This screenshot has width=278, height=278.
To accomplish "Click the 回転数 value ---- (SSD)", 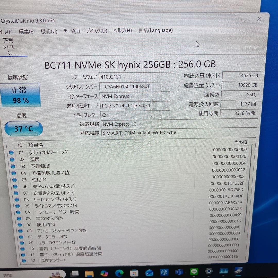I will click(240, 94).
